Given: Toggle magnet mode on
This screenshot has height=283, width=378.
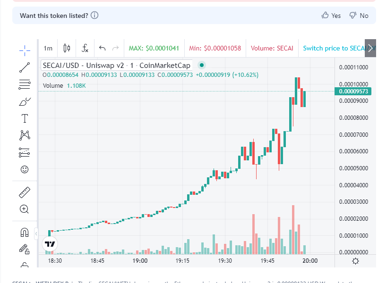Looking at the screenshot, I should pos(24,231).
